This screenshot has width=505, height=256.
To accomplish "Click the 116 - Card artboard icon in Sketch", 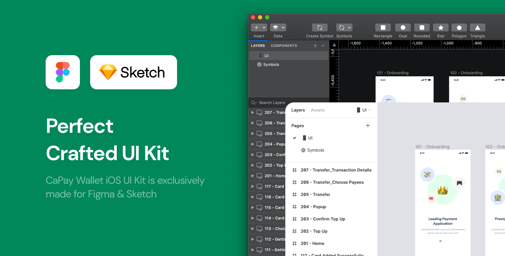I will (x=259, y=197).
